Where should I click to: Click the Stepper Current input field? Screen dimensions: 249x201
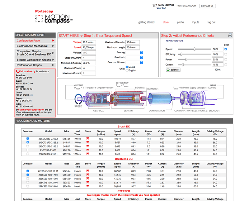point(89,58)
